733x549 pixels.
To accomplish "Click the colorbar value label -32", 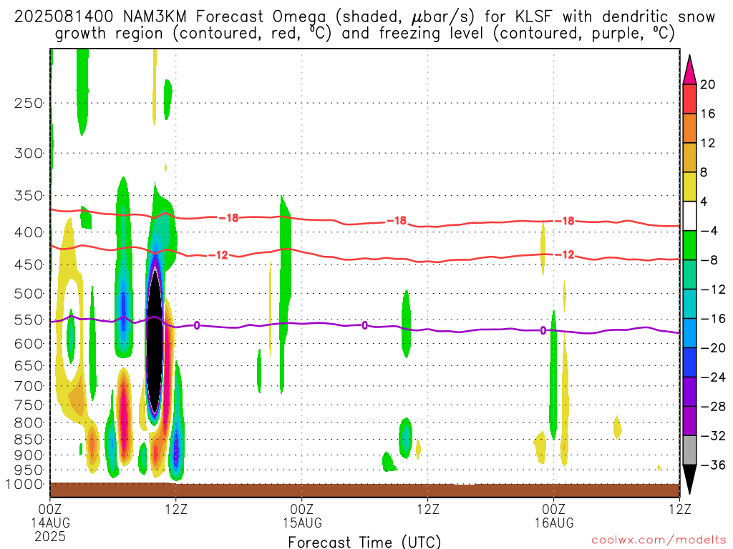I will click(713, 435).
